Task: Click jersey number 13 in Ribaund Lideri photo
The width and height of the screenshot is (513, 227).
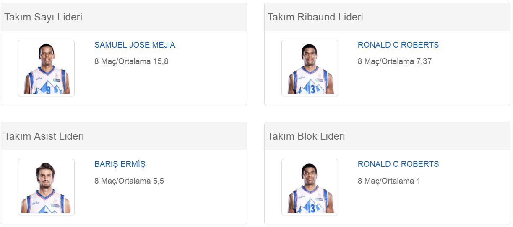Action: 311,89
